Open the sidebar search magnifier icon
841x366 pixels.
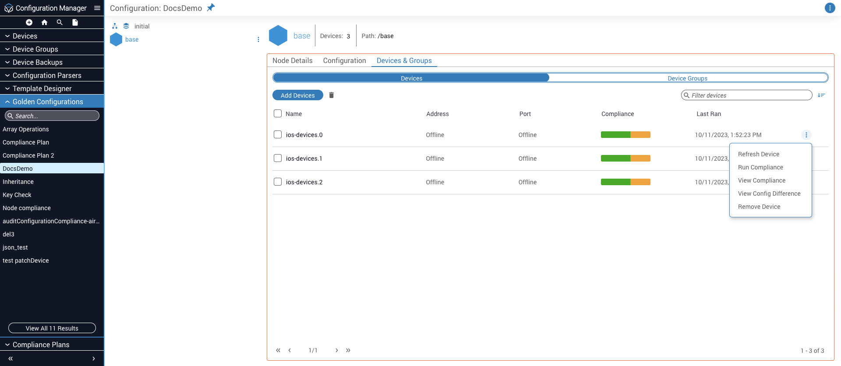[60, 22]
